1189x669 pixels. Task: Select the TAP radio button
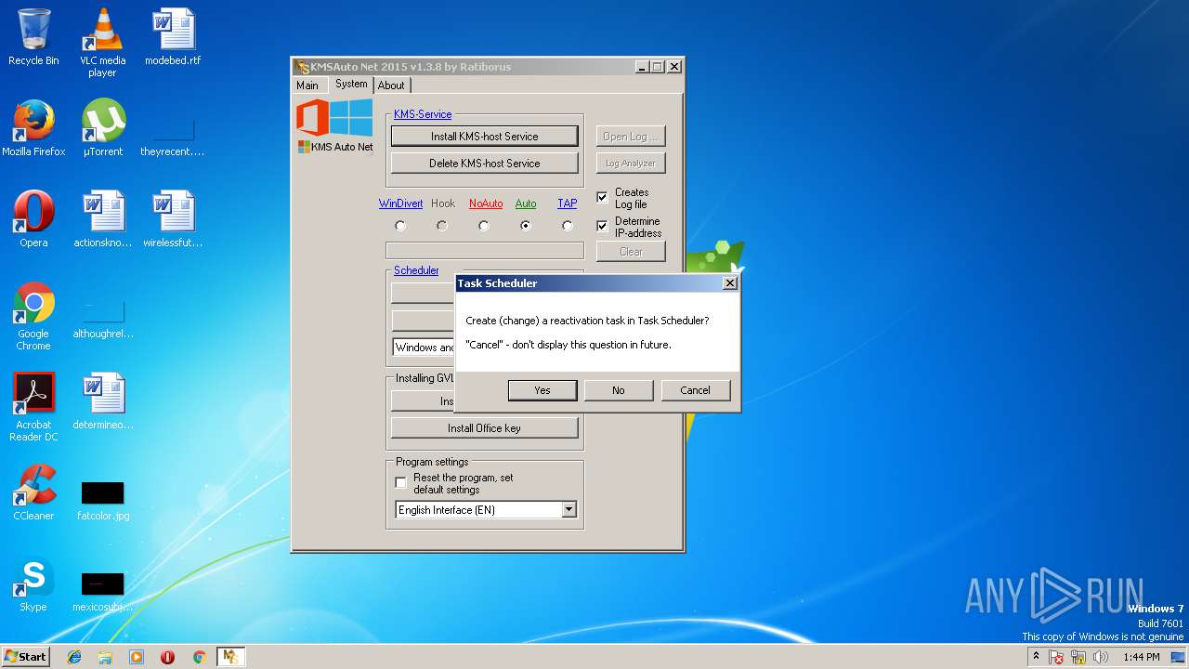pyautogui.click(x=568, y=226)
